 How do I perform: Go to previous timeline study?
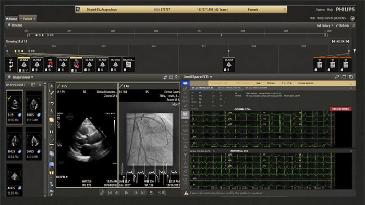coord(338,41)
